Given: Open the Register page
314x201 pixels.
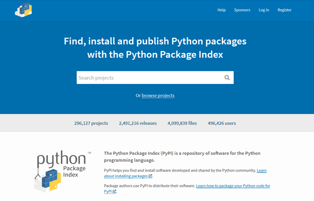Looking at the screenshot, I should coord(284,10).
